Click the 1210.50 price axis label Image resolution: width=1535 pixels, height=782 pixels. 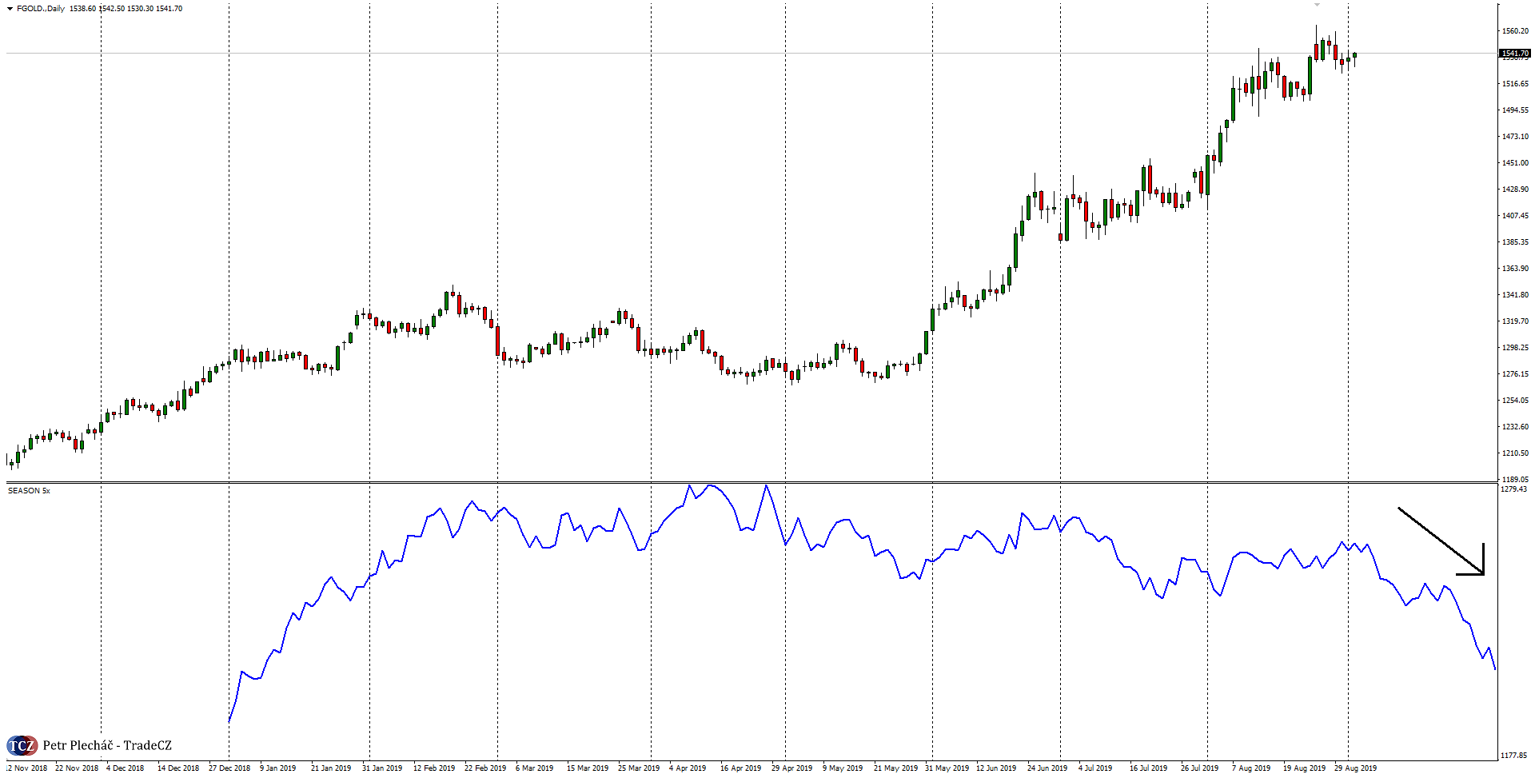(1515, 453)
